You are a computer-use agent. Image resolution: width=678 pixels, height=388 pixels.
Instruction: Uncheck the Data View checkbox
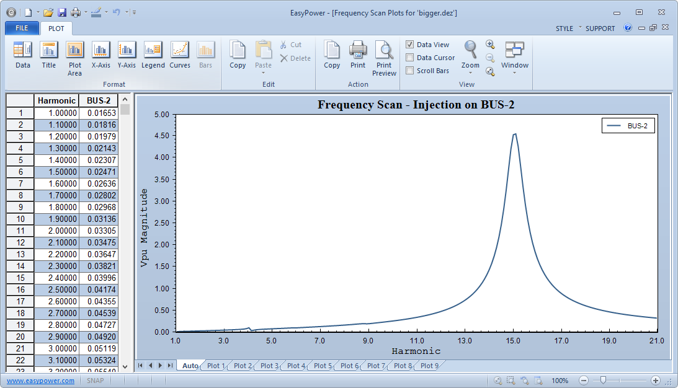[410, 45]
